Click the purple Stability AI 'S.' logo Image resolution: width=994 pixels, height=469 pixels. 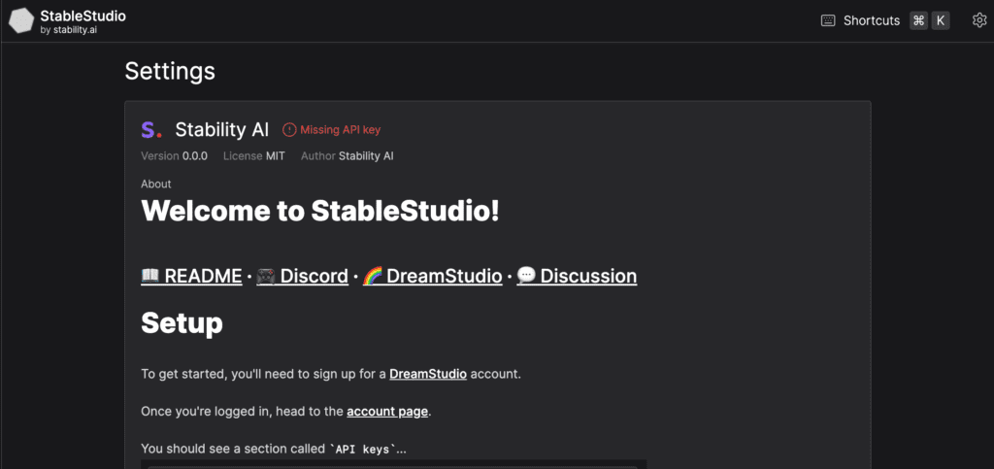(151, 130)
